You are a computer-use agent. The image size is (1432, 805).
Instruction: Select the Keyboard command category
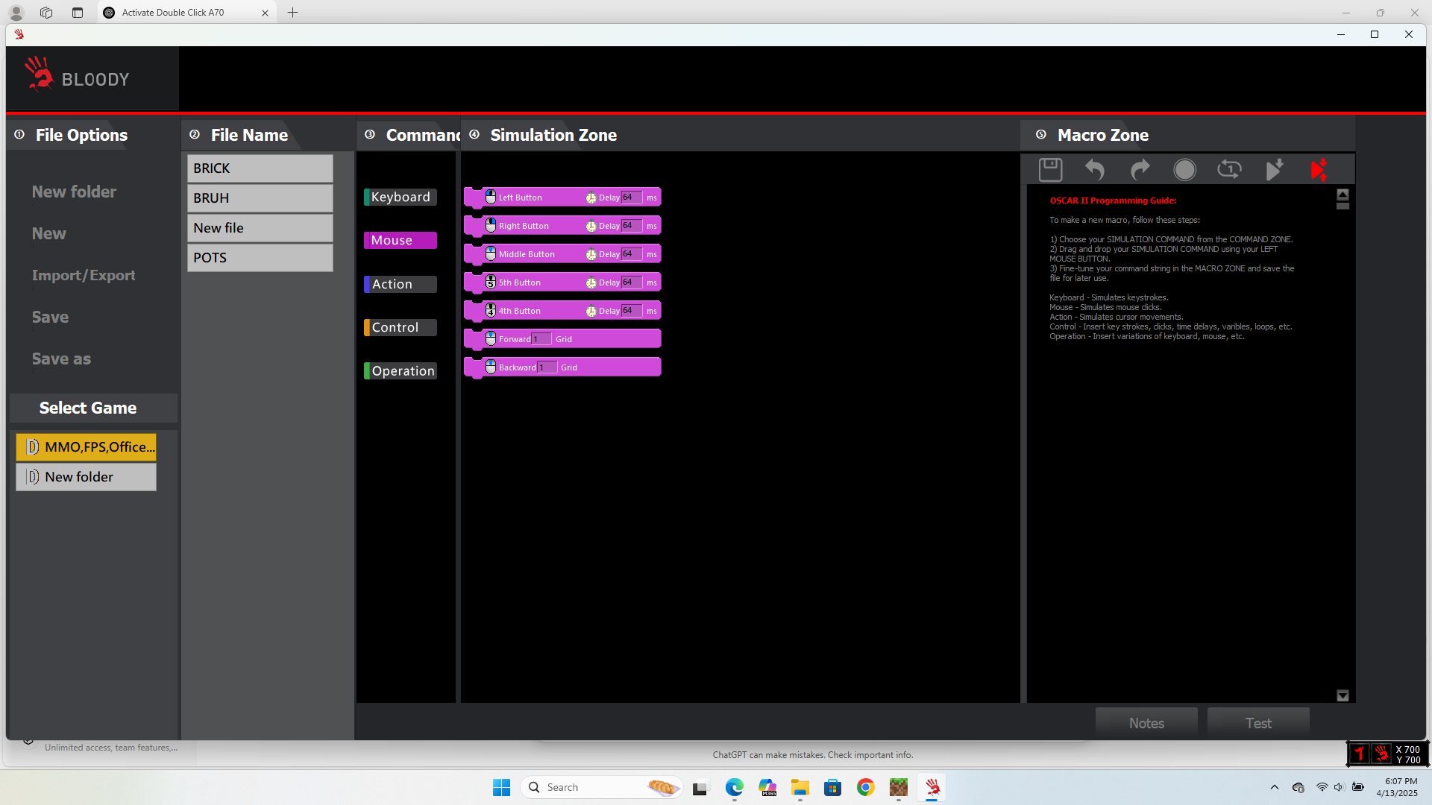[401, 198]
